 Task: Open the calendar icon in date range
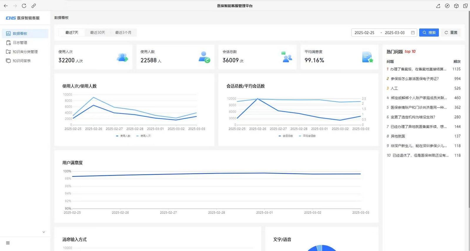tap(413, 33)
